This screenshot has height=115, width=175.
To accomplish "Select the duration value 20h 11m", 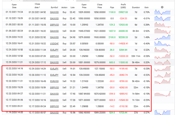I will (136, 56).
